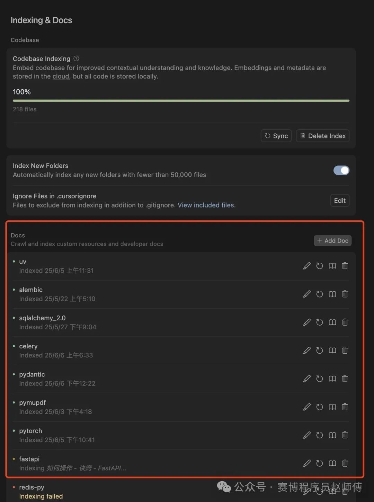Screen dimensions: 374x502
Task: Select the uv doc name
Action: tap(23, 262)
